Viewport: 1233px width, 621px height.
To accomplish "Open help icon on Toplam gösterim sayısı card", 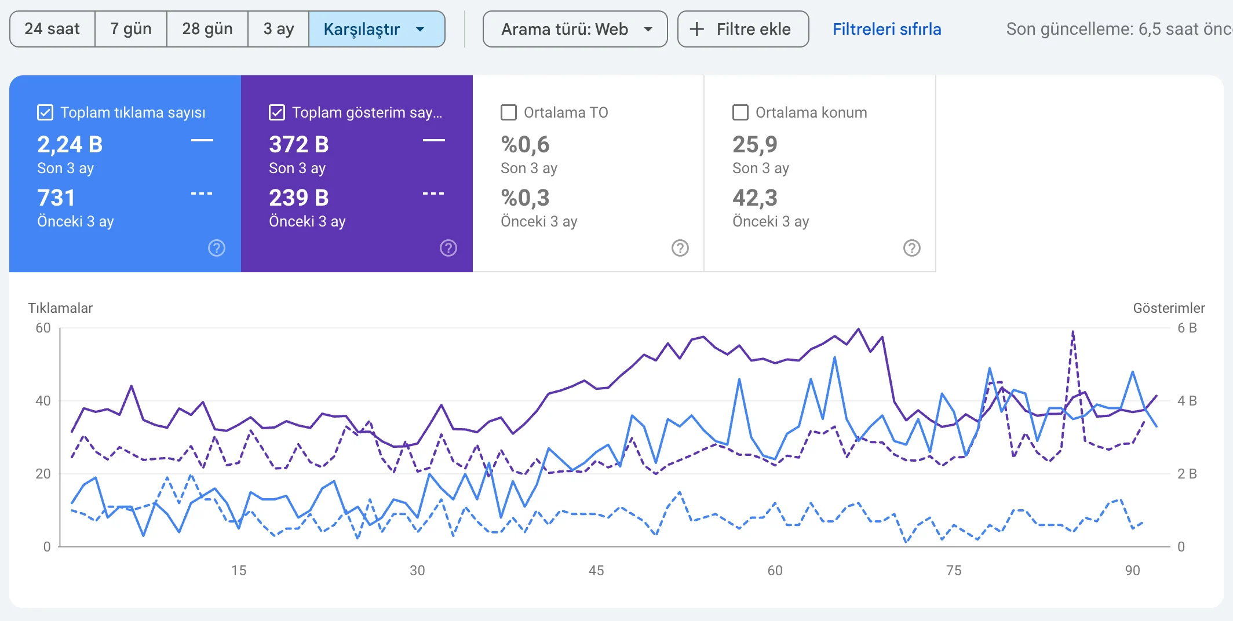I will click(x=448, y=248).
